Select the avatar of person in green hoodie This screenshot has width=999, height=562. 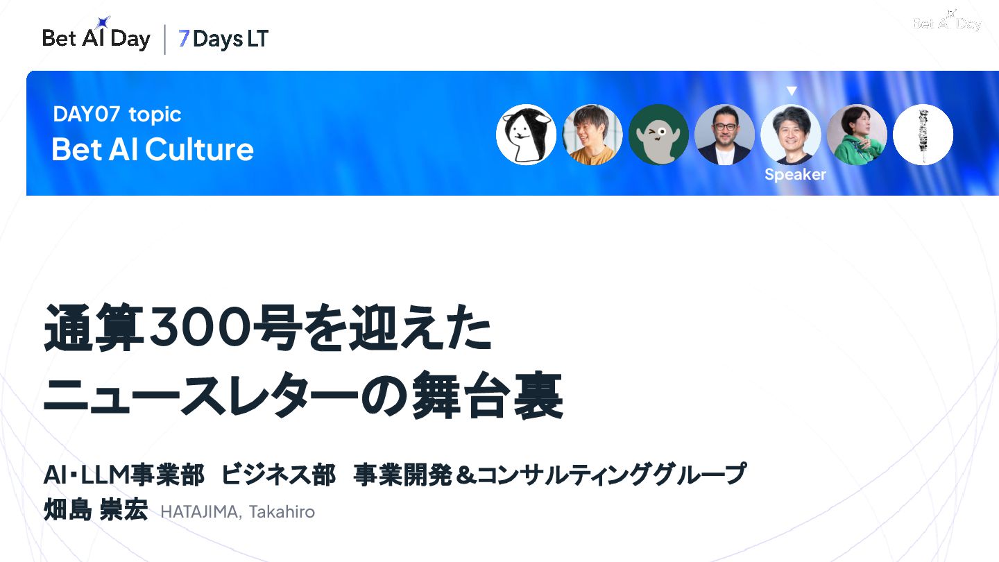tap(857, 135)
